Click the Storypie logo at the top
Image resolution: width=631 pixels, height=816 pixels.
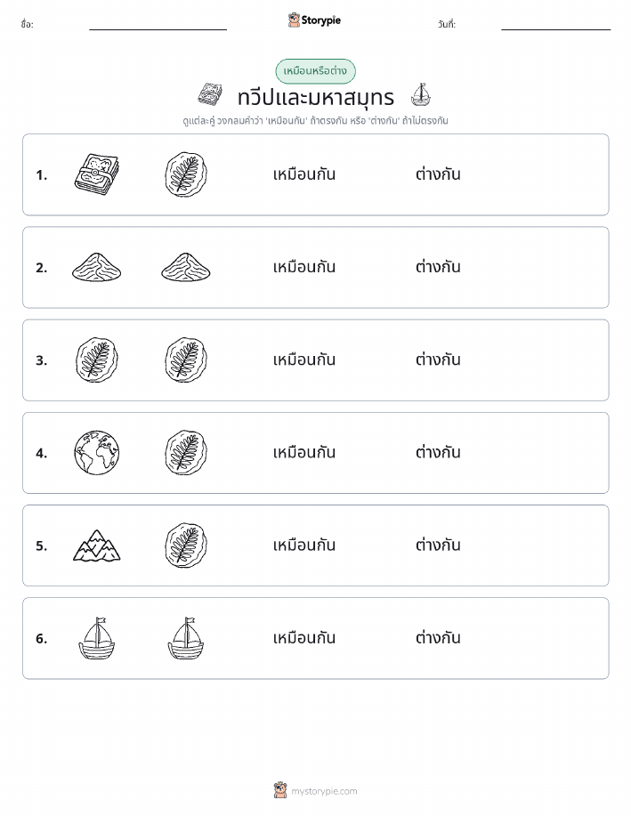tap(314, 20)
